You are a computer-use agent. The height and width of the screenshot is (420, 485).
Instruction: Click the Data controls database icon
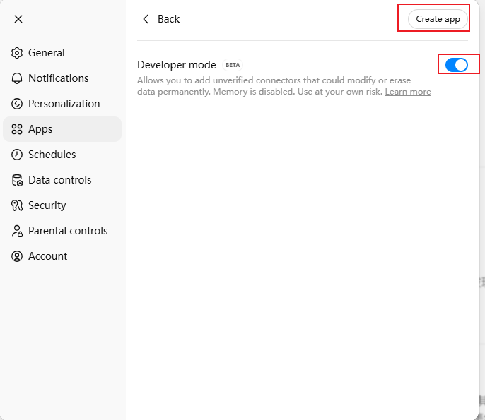point(17,180)
